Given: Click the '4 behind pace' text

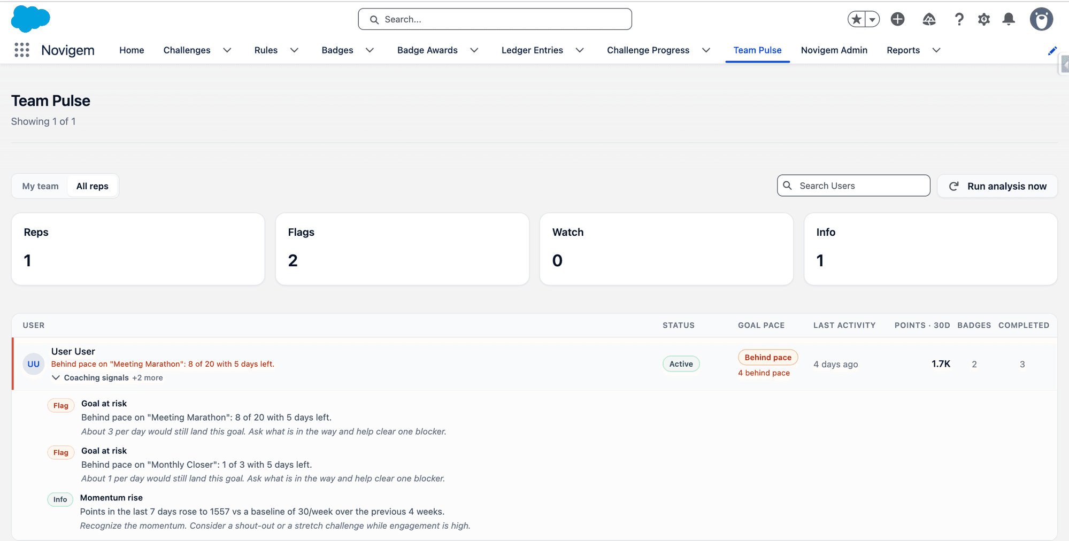Looking at the screenshot, I should tap(764, 373).
